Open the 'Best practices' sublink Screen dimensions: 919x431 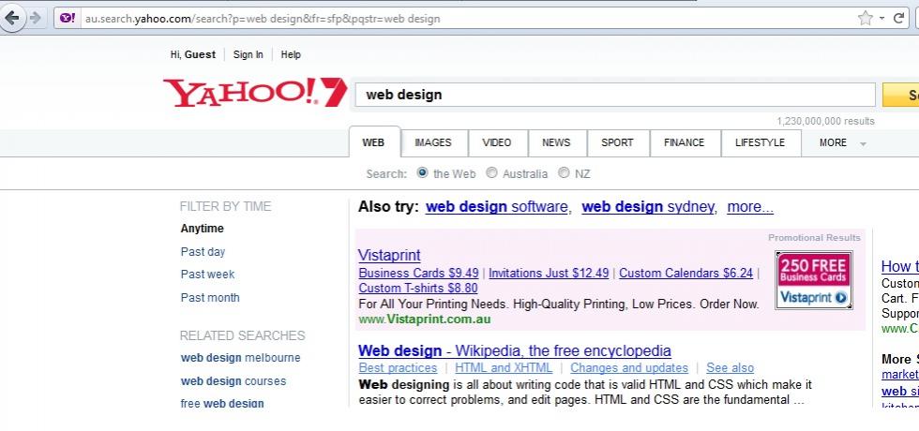[x=398, y=367]
